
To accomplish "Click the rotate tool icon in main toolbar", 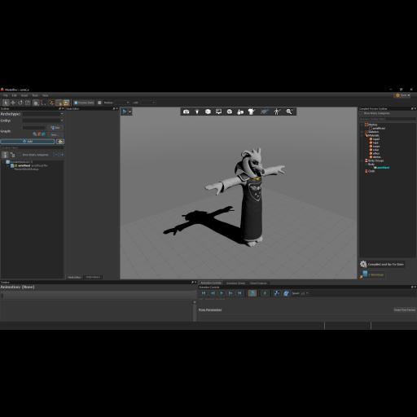I will coord(20,103).
